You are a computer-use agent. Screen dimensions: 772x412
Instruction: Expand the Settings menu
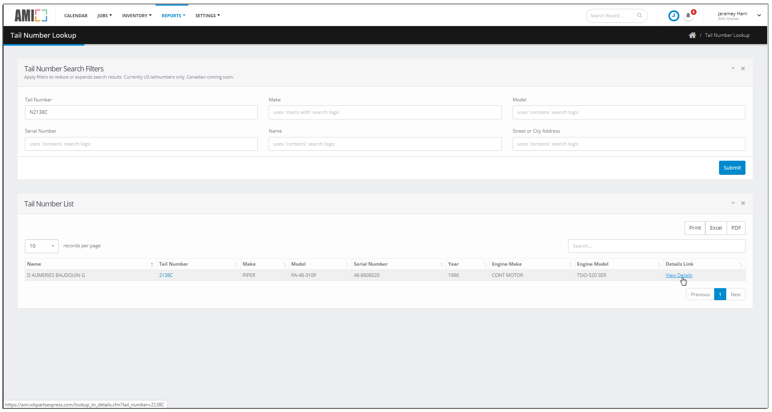[208, 16]
